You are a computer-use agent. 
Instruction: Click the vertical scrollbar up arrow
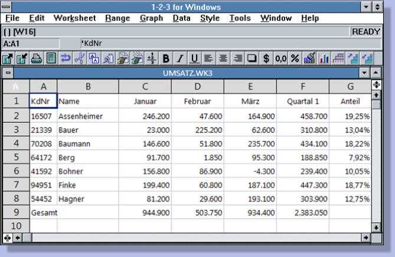[x=376, y=95]
